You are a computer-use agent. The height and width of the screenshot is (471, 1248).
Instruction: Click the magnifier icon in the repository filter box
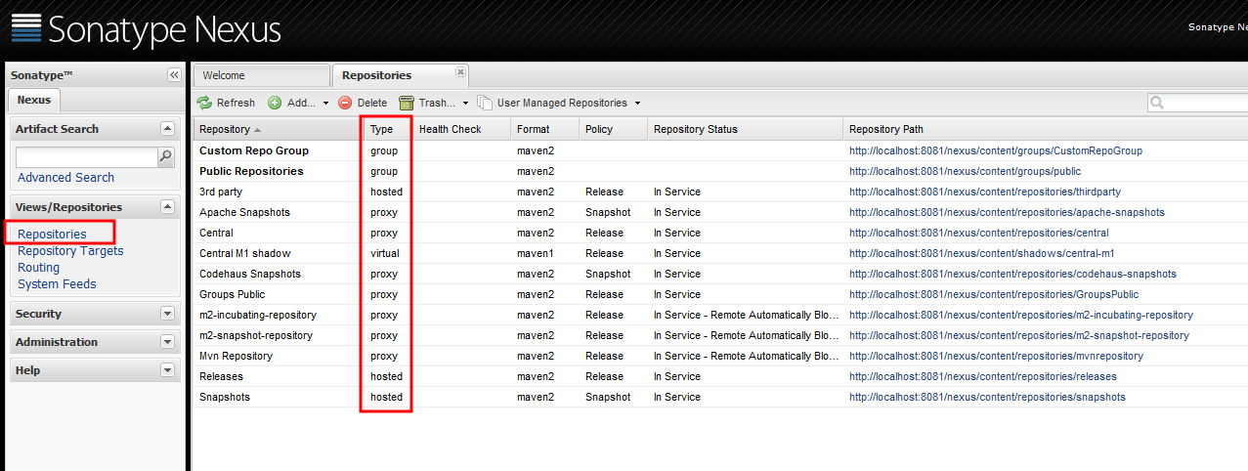coord(1157,103)
